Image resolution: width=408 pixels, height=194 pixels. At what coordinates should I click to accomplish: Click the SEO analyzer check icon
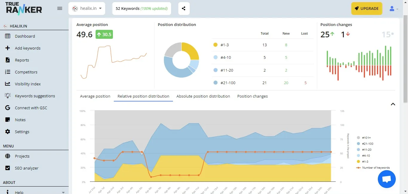coord(8,168)
